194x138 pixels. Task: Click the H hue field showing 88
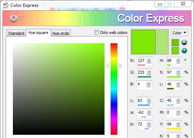[x=171, y=60]
